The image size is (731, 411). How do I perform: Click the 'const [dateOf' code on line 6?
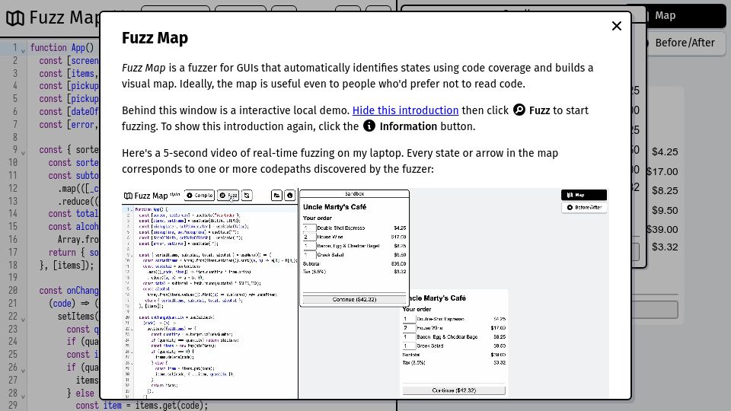[69, 112]
